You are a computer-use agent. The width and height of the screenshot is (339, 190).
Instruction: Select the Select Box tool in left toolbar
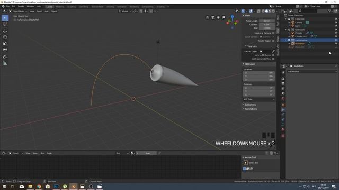[x=5, y=18]
